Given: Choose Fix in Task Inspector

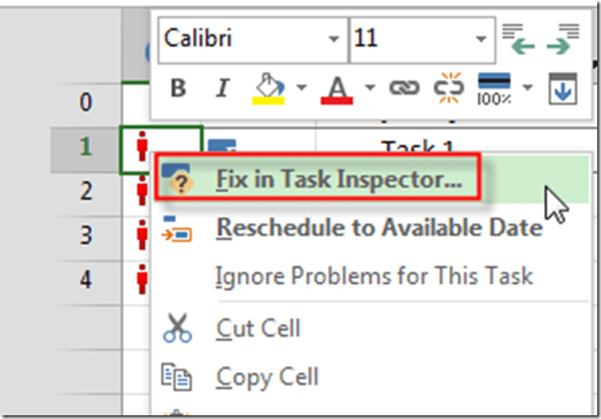Looking at the screenshot, I should click(x=338, y=178).
